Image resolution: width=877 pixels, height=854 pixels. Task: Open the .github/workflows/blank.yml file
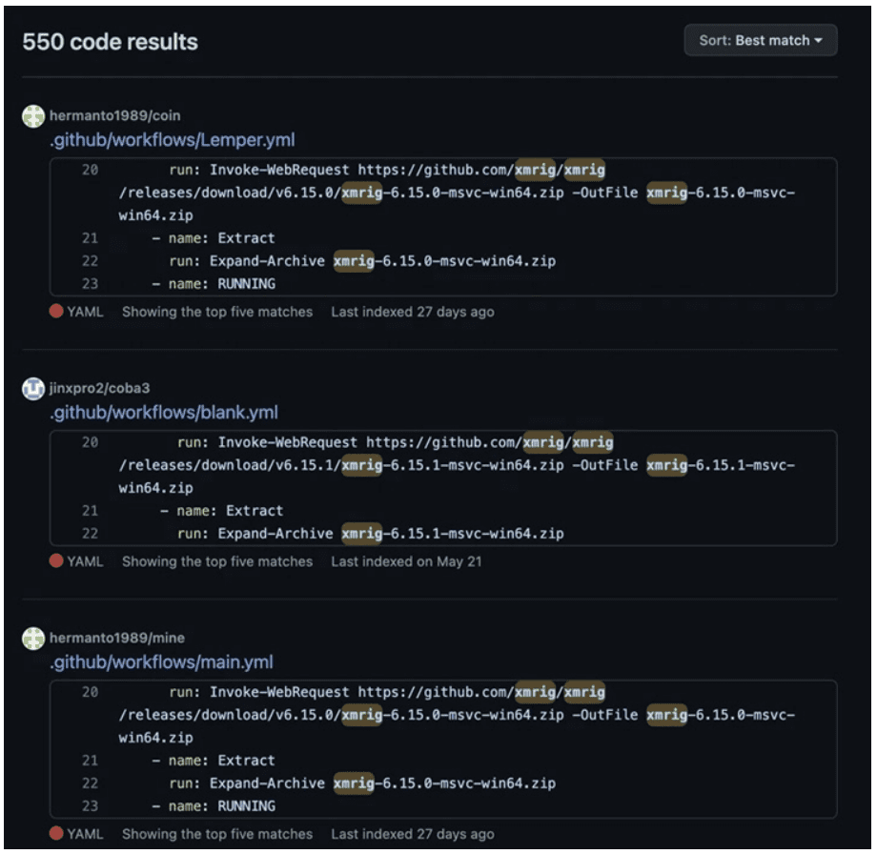coord(163,413)
